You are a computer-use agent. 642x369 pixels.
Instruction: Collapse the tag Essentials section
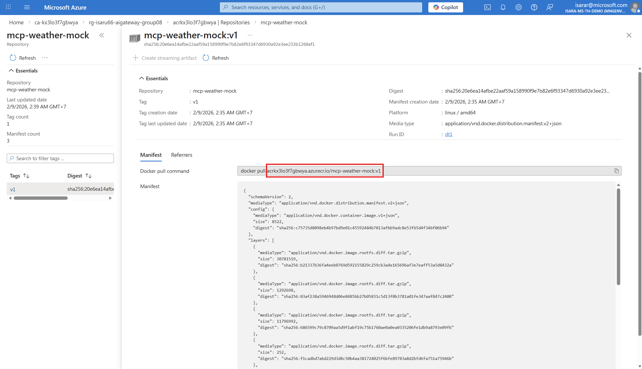[x=153, y=78]
